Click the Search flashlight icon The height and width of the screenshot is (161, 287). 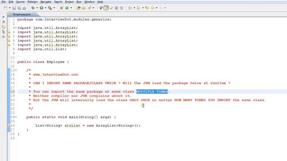(x=89, y=8)
